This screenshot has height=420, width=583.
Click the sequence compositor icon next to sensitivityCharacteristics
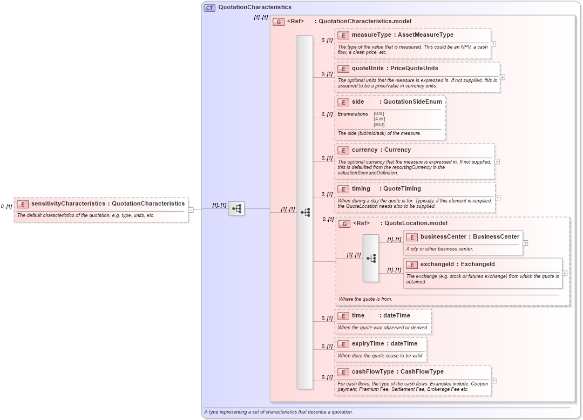pos(236,208)
